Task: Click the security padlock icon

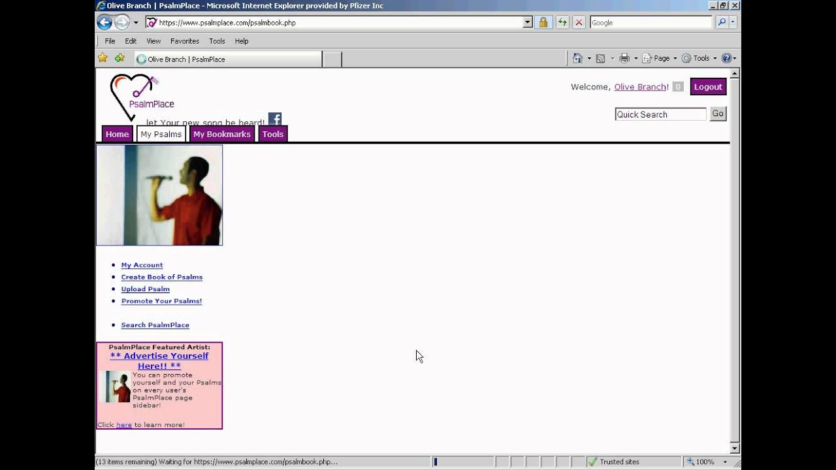Action: pyautogui.click(x=543, y=22)
